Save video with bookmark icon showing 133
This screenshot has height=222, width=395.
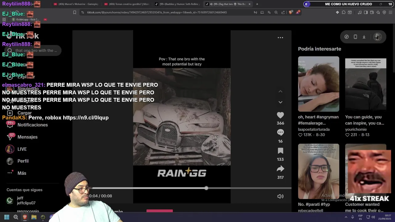[x=280, y=151]
